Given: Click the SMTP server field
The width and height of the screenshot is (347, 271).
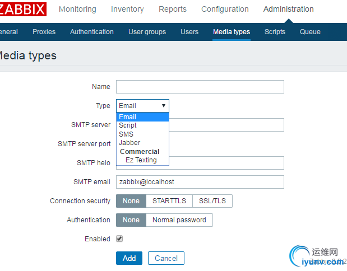Looking at the screenshot, I should pos(226,125).
